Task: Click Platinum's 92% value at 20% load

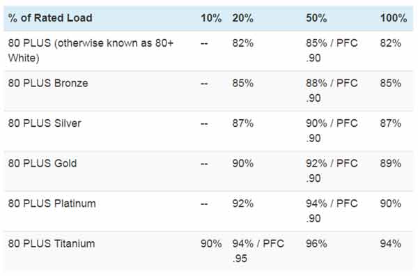Action: (243, 204)
